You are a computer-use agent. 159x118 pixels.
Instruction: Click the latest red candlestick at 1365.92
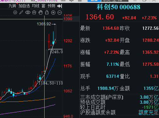[56, 34]
